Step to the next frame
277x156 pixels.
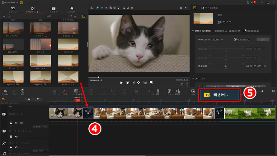point(138,83)
